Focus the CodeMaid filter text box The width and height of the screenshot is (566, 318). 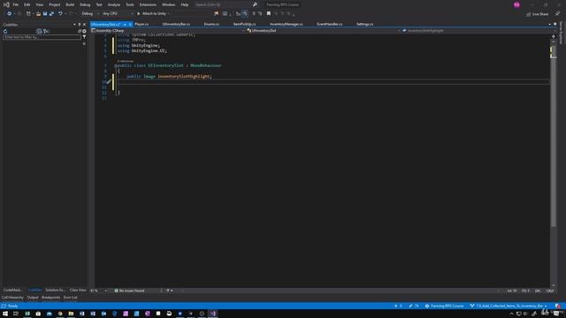[42, 37]
